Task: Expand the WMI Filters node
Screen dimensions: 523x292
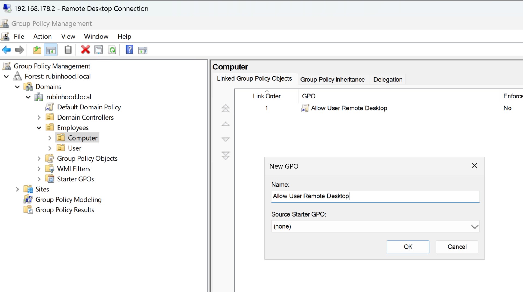Action: point(39,169)
